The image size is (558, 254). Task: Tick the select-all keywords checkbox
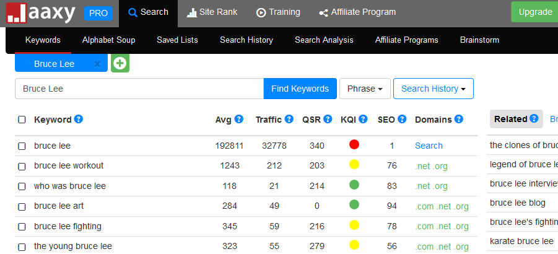tap(22, 120)
